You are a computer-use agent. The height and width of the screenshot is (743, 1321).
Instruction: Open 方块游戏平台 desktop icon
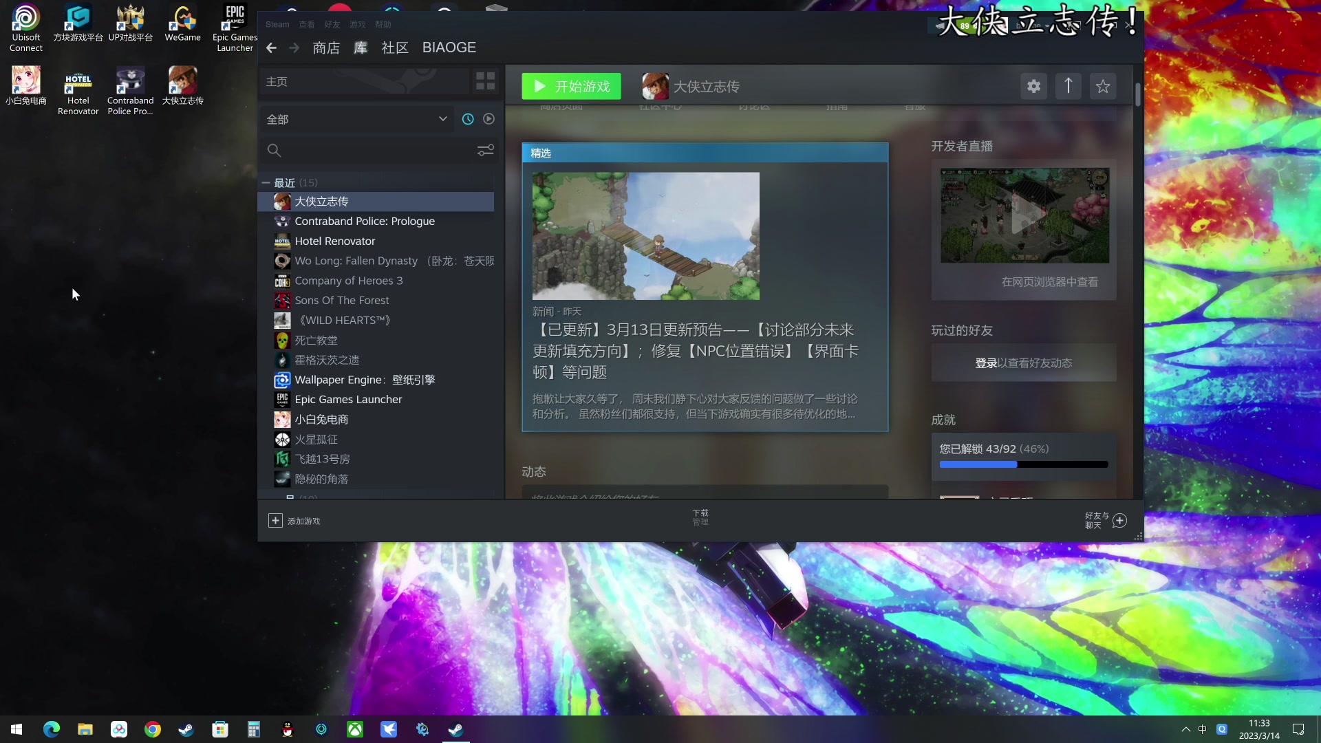pos(78,23)
